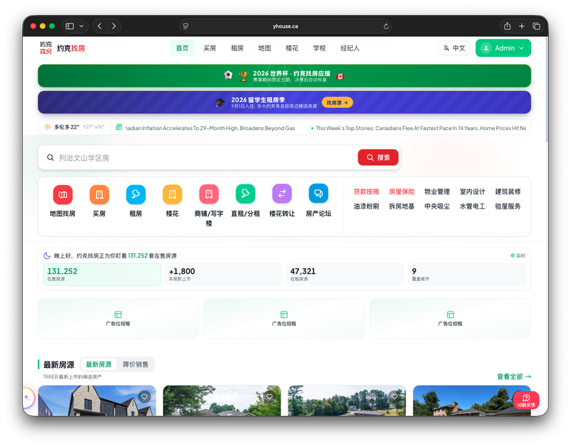Open the 室内设计 service link
This screenshot has height=446, width=571.
[473, 192]
